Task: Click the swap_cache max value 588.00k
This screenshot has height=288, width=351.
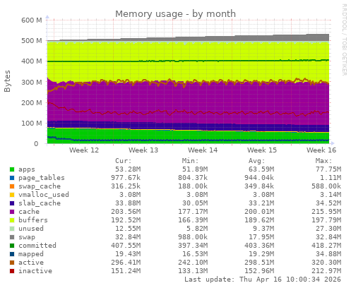Action: click(x=326, y=186)
